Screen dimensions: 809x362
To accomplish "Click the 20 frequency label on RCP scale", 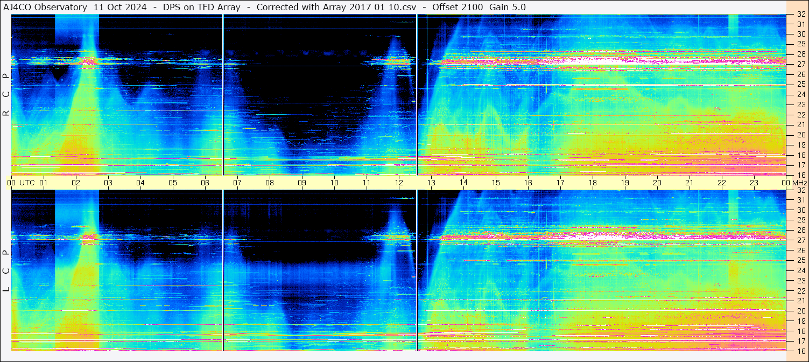I will point(801,135).
